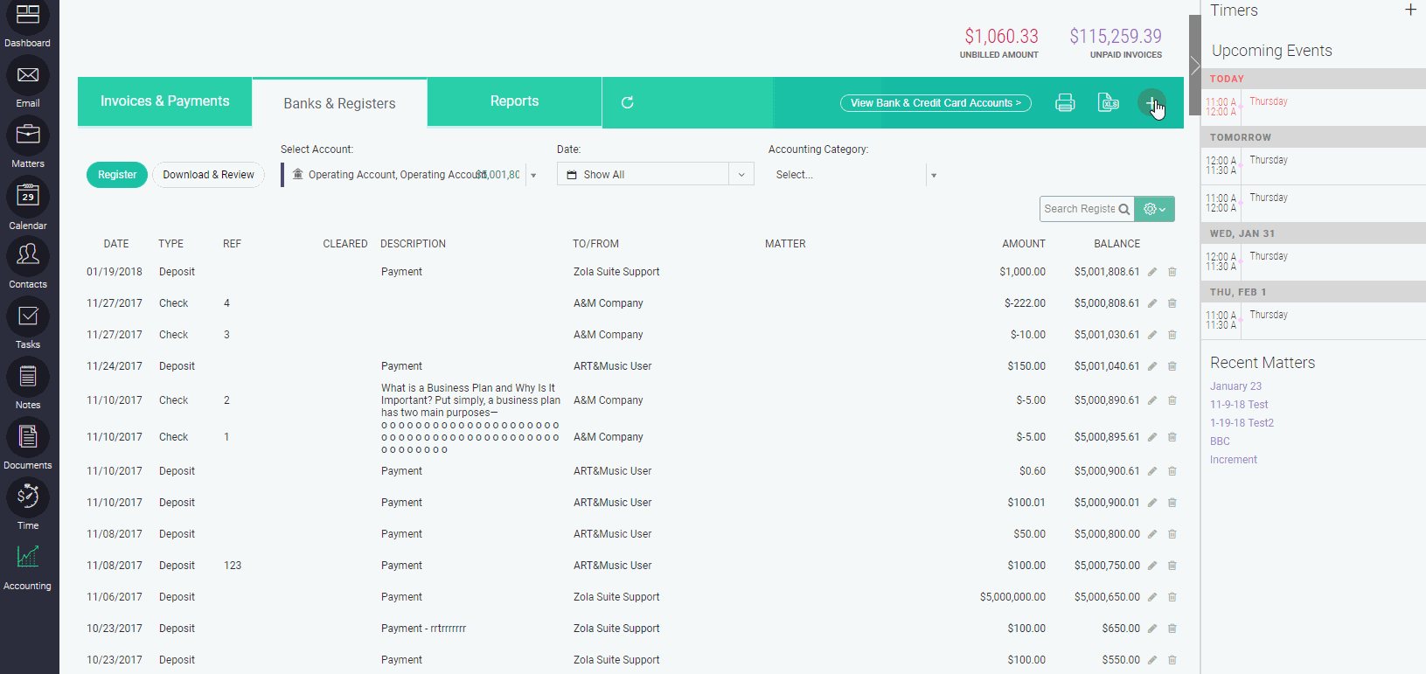Open Tasks in the sidebar
Image resolution: width=1426 pixels, height=674 pixels.
click(x=28, y=316)
